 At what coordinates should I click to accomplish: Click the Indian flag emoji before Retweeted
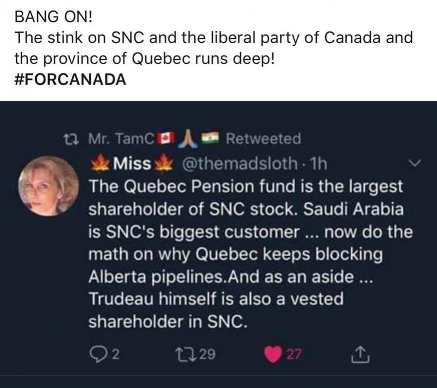211,138
